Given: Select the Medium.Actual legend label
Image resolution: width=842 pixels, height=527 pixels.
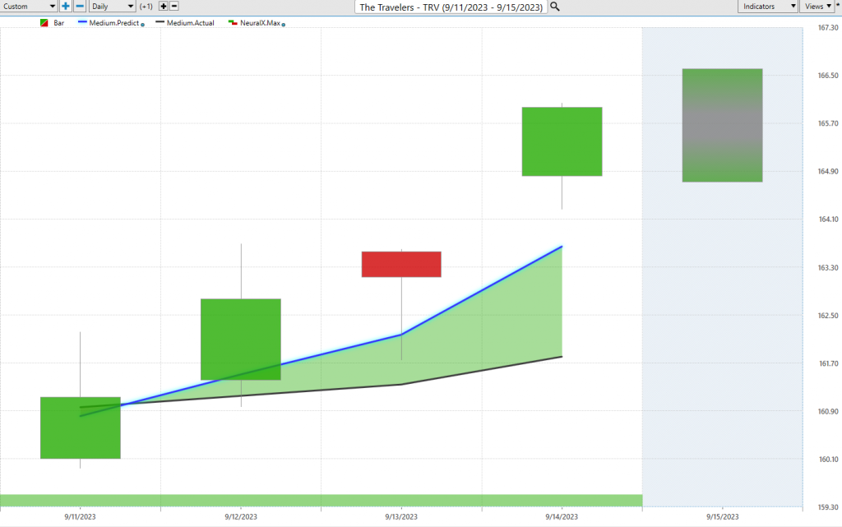Looking at the screenshot, I should pyautogui.click(x=190, y=23).
